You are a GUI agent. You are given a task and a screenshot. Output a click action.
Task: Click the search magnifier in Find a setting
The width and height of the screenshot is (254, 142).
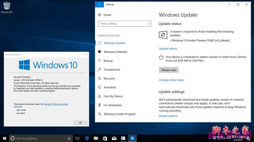(x=149, y=24)
